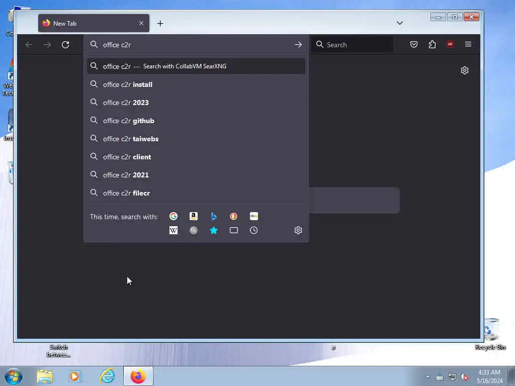The image size is (515, 386).
Task: Search this time with eBay
Action: point(254,216)
